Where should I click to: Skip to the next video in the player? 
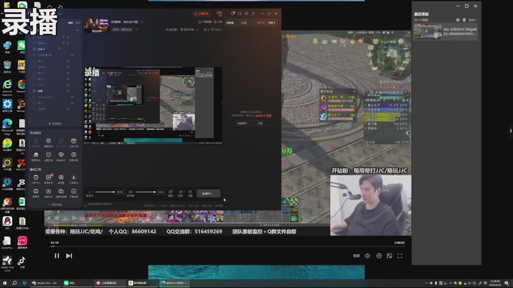tap(69, 255)
